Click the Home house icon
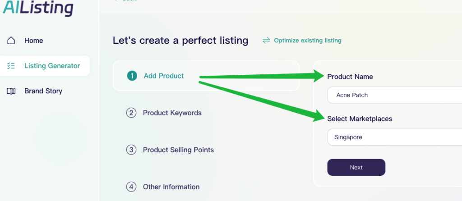 tap(11, 41)
